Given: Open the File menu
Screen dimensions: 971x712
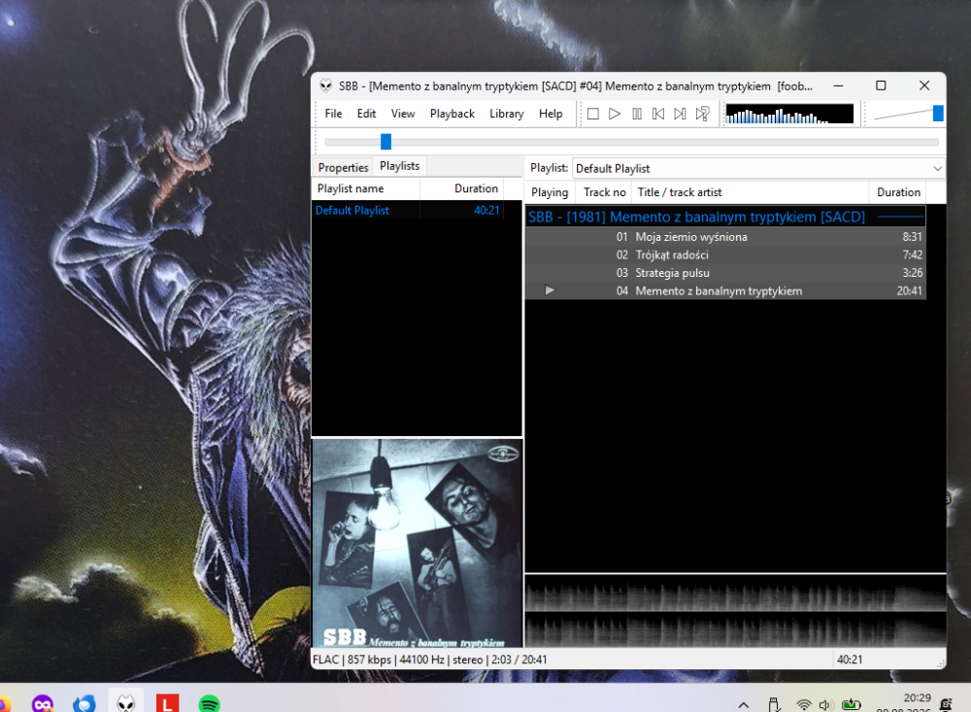Looking at the screenshot, I should [x=333, y=114].
